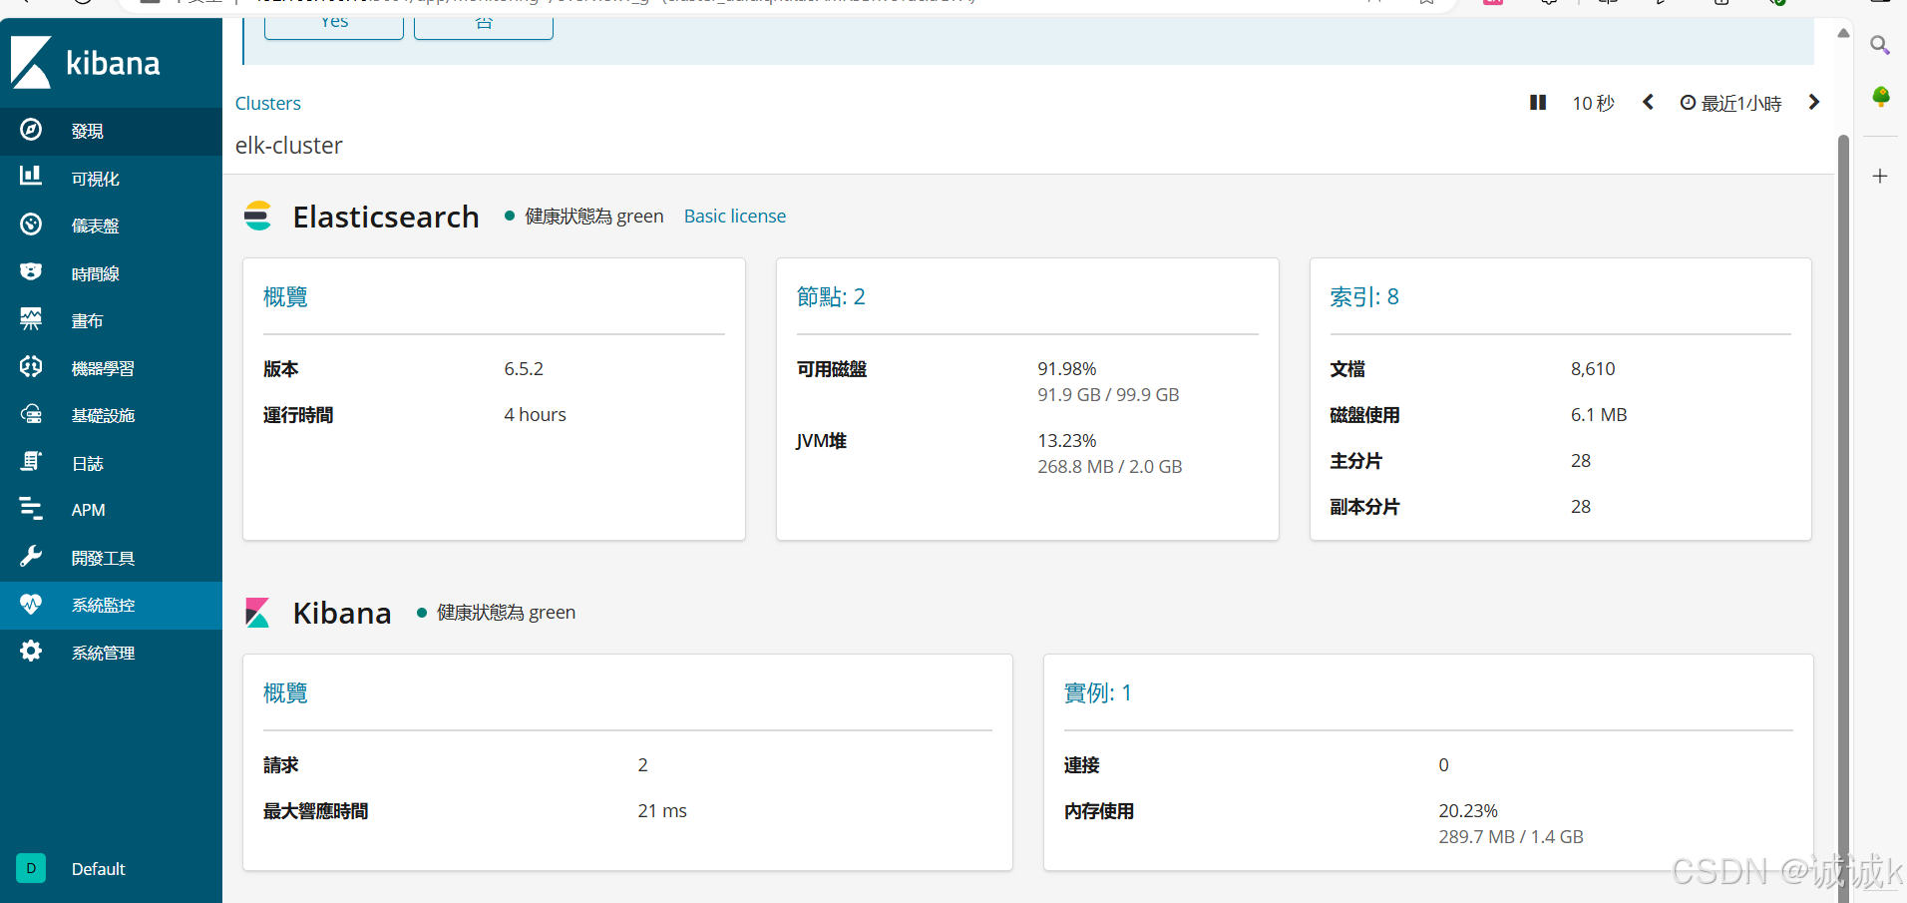
Task: Click the disk available value 91.98%
Action: click(1067, 368)
